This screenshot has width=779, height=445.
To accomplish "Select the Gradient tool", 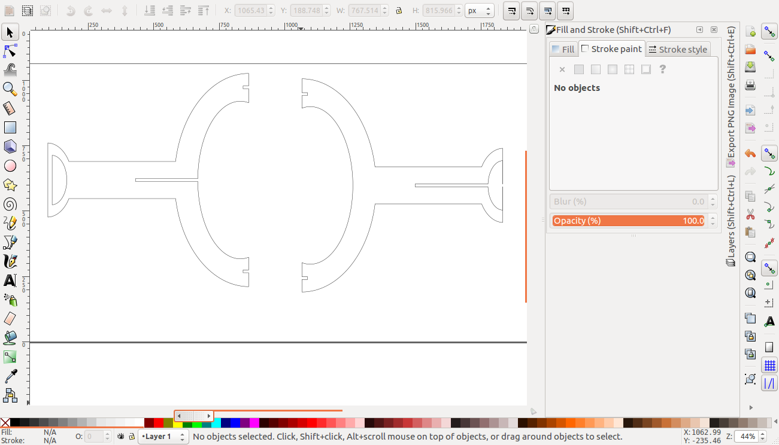I will tap(10, 357).
